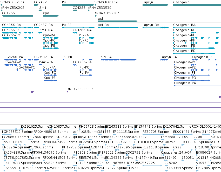Image resolution: width=221 pixels, height=172 pixels.
Task: Click the Xpd-RB transcript label
Action: pyautogui.click(x=49, y=46)
